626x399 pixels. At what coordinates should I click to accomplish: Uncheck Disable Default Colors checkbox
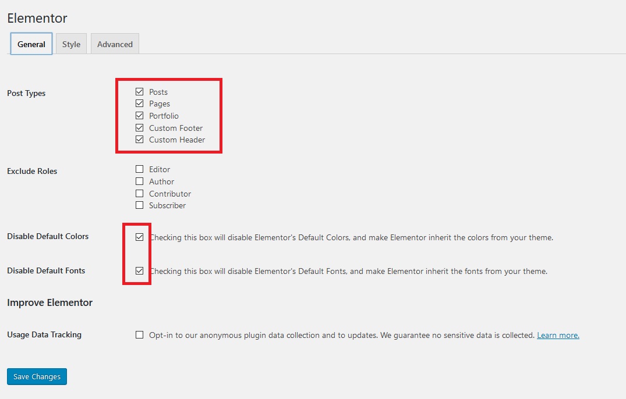coord(139,237)
